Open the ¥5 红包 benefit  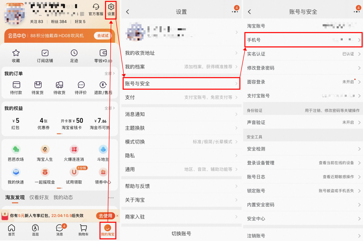[16, 124]
